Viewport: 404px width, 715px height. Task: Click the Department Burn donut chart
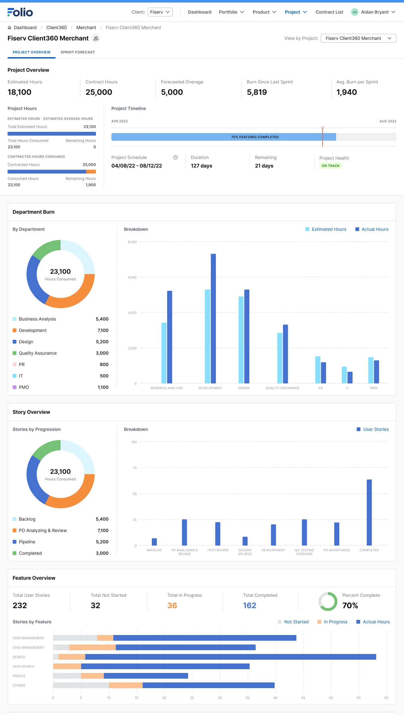coord(61,274)
